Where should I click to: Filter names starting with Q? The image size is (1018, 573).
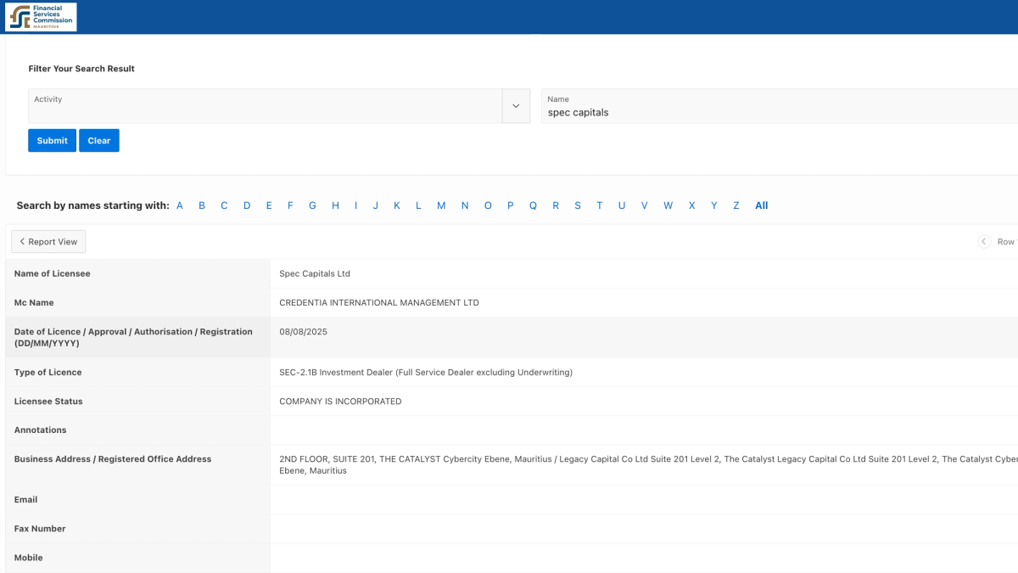(x=533, y=205)
